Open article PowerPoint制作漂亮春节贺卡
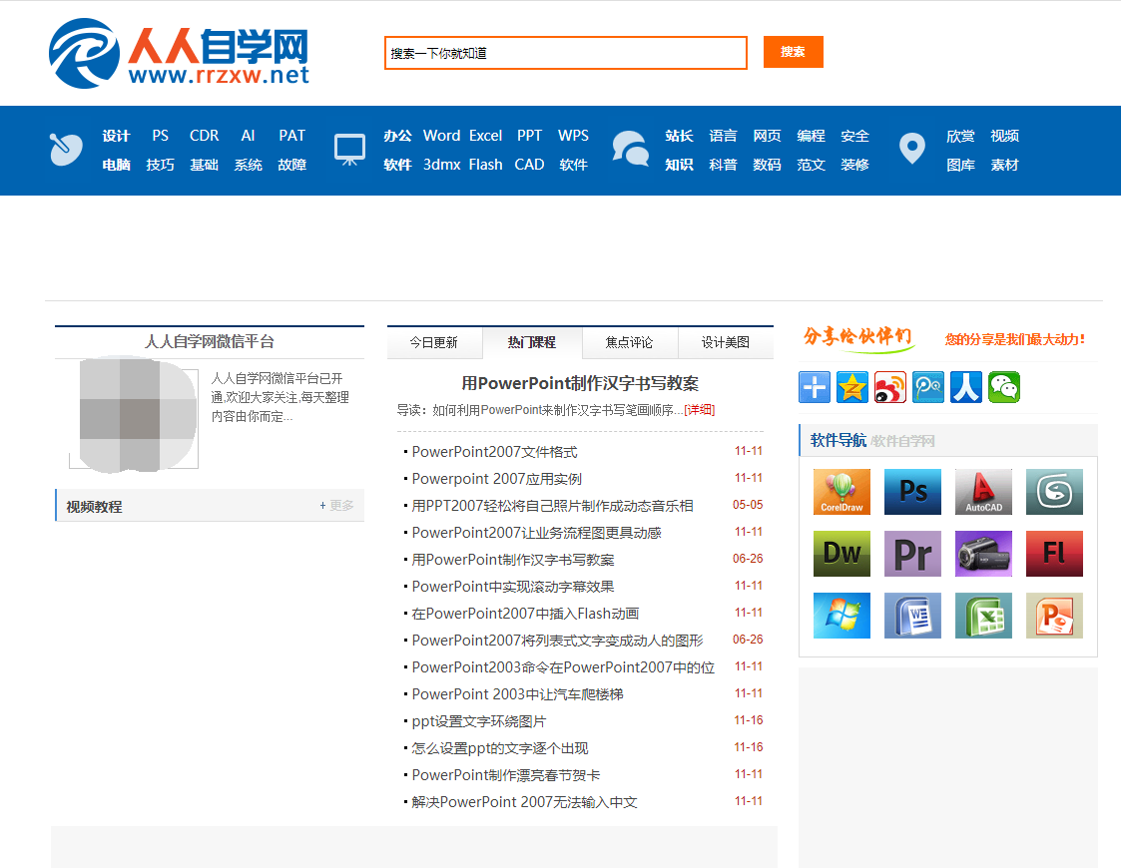The width and height of the screenshot is (1121, 868). pos(506,776)
